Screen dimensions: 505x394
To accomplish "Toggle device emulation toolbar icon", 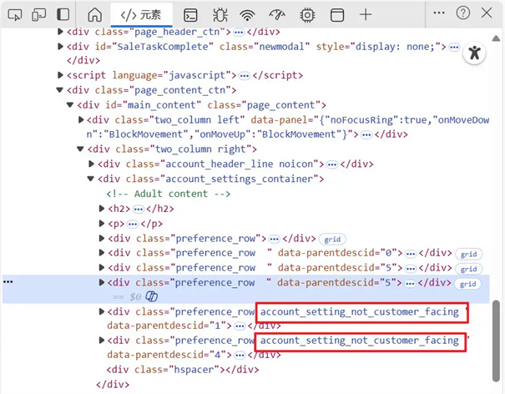I will coord(38,14).
